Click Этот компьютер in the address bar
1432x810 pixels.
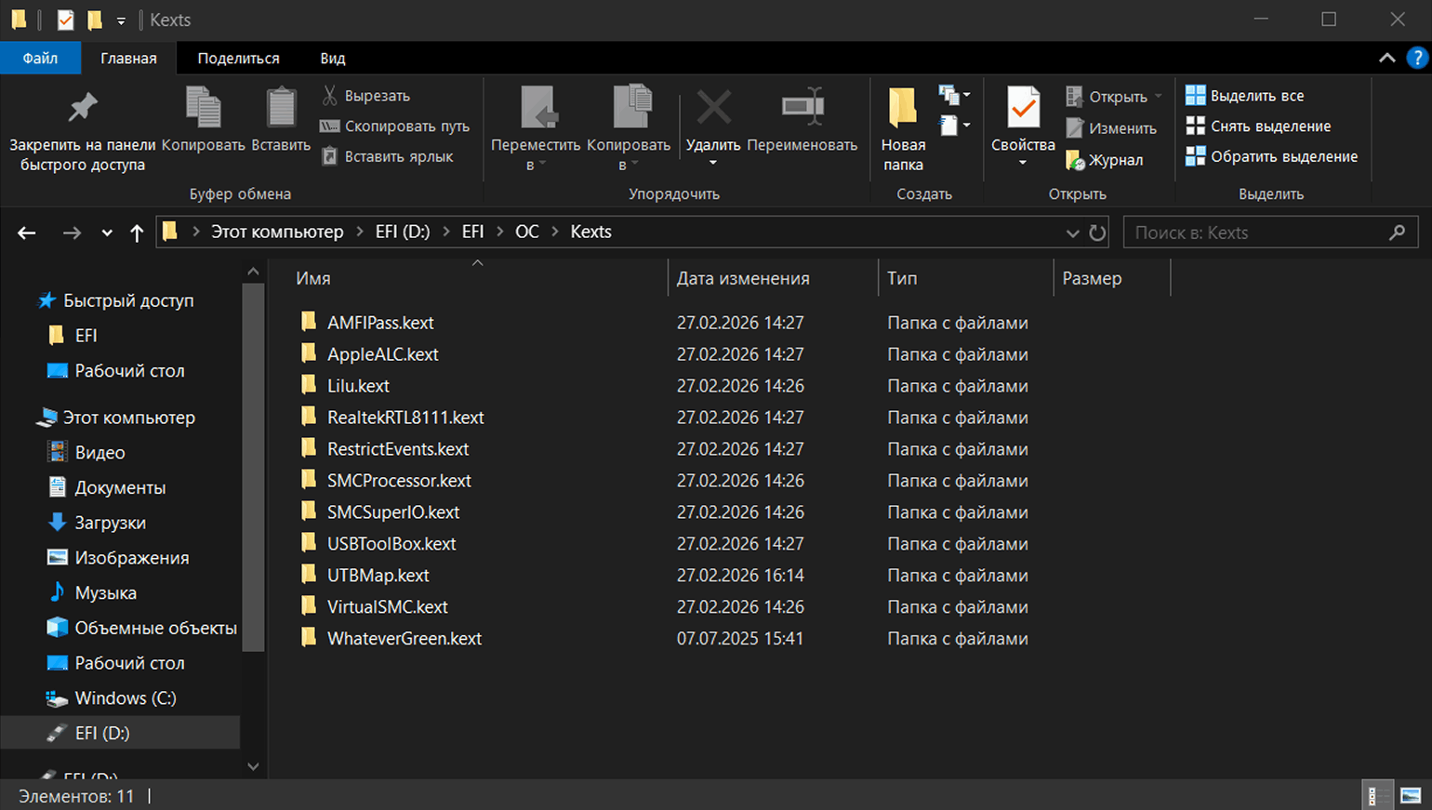point(277,232)
